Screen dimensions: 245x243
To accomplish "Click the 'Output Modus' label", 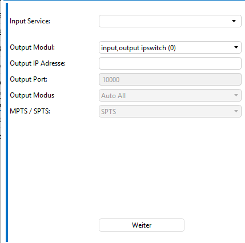I will tap(32, 95).
